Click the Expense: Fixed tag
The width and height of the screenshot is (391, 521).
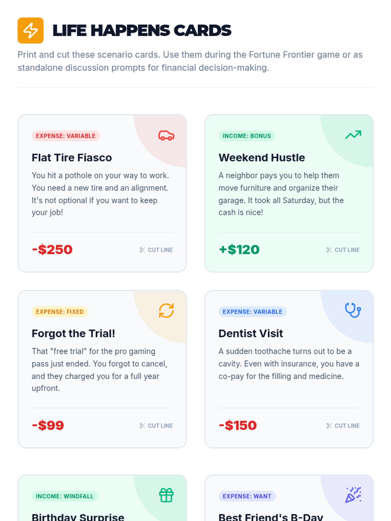60,312
